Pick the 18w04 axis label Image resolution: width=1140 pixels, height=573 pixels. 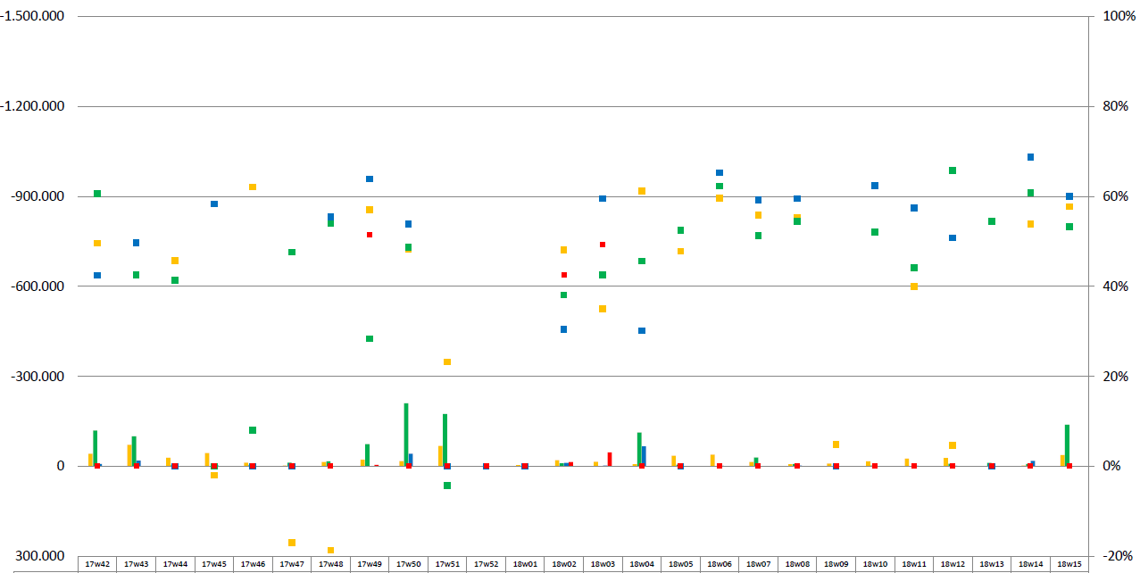641,564
